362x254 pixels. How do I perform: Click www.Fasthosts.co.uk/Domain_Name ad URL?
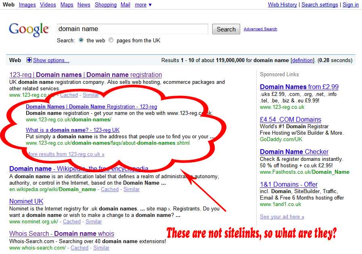(305, 172)
